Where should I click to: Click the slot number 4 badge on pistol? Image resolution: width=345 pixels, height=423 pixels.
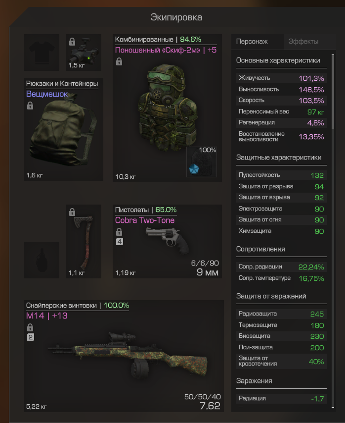[x=120, y=241]
